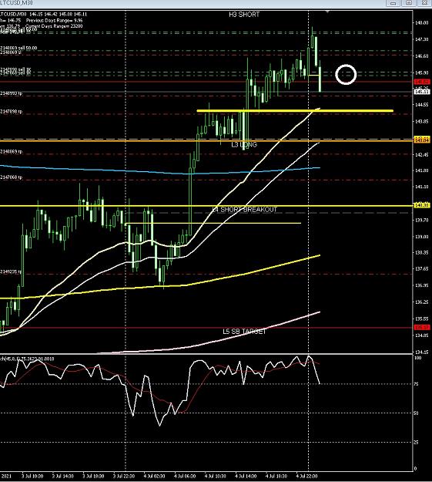Select the white circle annotation

pos(346,74)
